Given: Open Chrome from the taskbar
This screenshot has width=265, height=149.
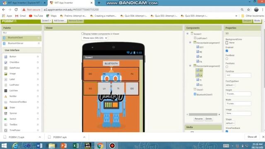Looking at the screenshot, I should (x=100, y=146).
